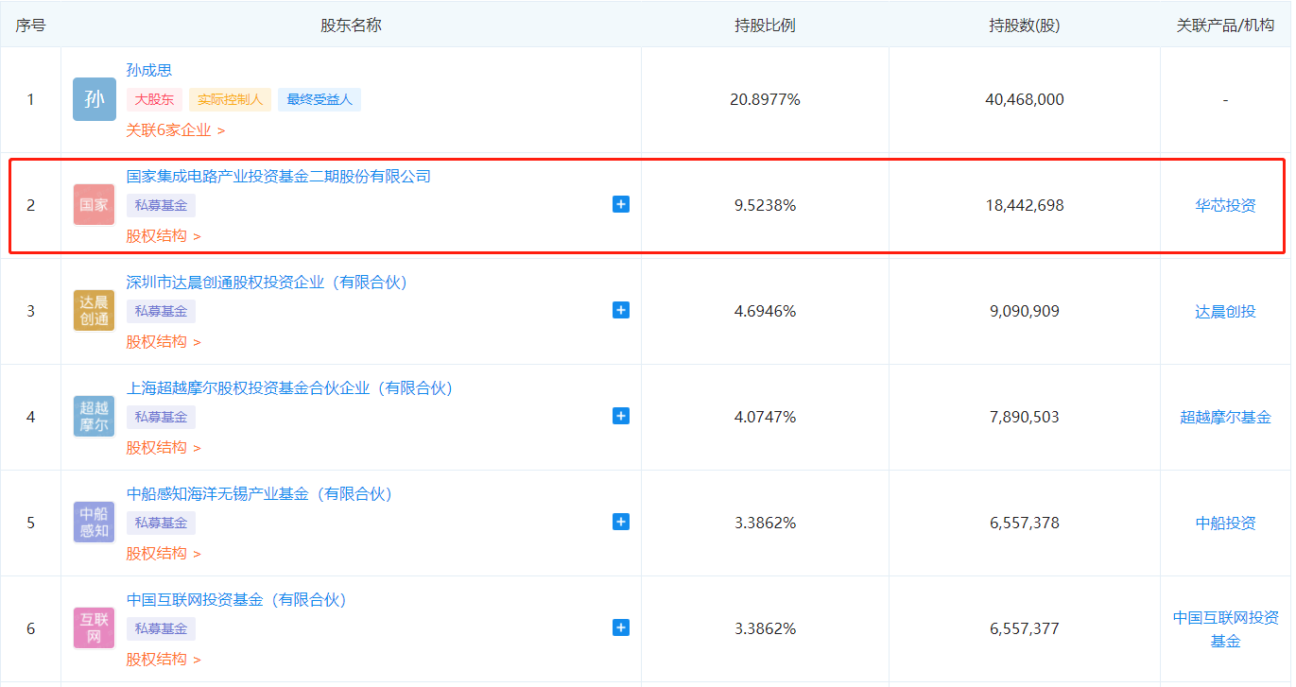The width and height of the screenshot is (1296, 687).
Task: Open 股权结构 for 深圳市达晨创通
Action: 164,342
